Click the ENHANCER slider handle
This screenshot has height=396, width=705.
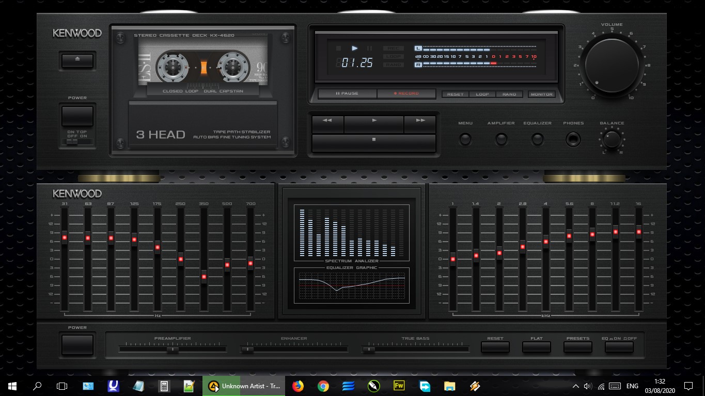coord(247,350)
